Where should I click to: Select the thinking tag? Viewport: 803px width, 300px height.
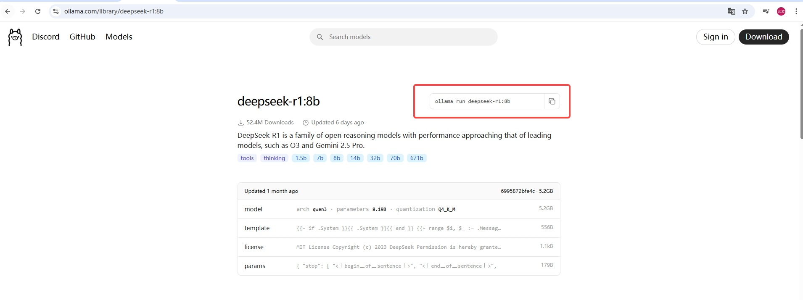pos(274,158)
